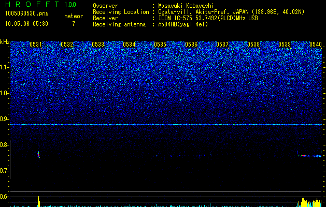The width and height of the screenshot is (326, 207).
Task: Click the 0540 time marker
Action: pyautogui.click(x=316, y=45)
